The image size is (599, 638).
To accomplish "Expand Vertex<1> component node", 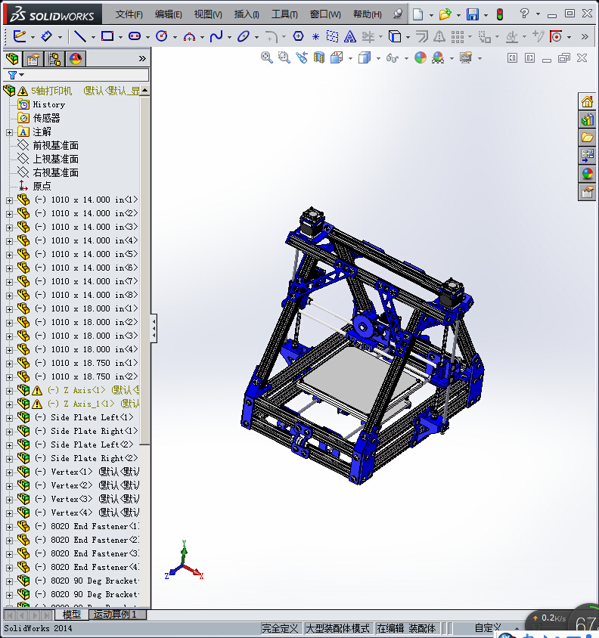I will point(9,472).
